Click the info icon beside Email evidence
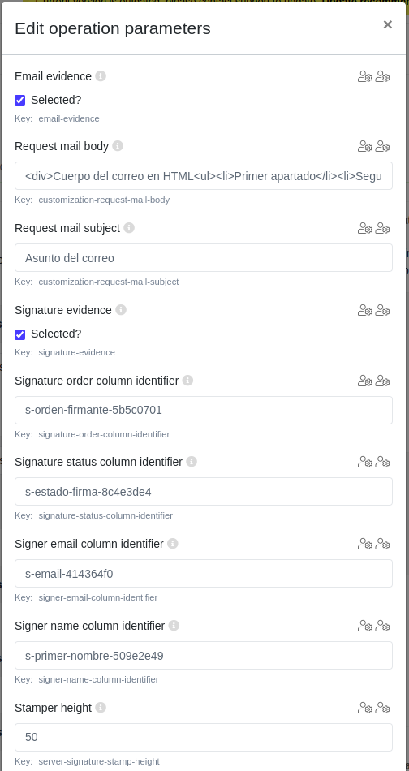The width and height of the screenshot is (409, 771). coord(101,76)
